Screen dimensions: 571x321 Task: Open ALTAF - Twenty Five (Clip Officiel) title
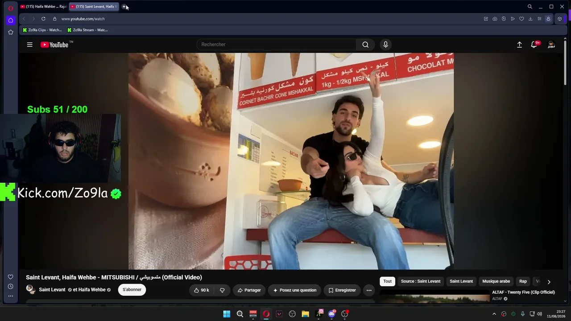tap(523, 292)
